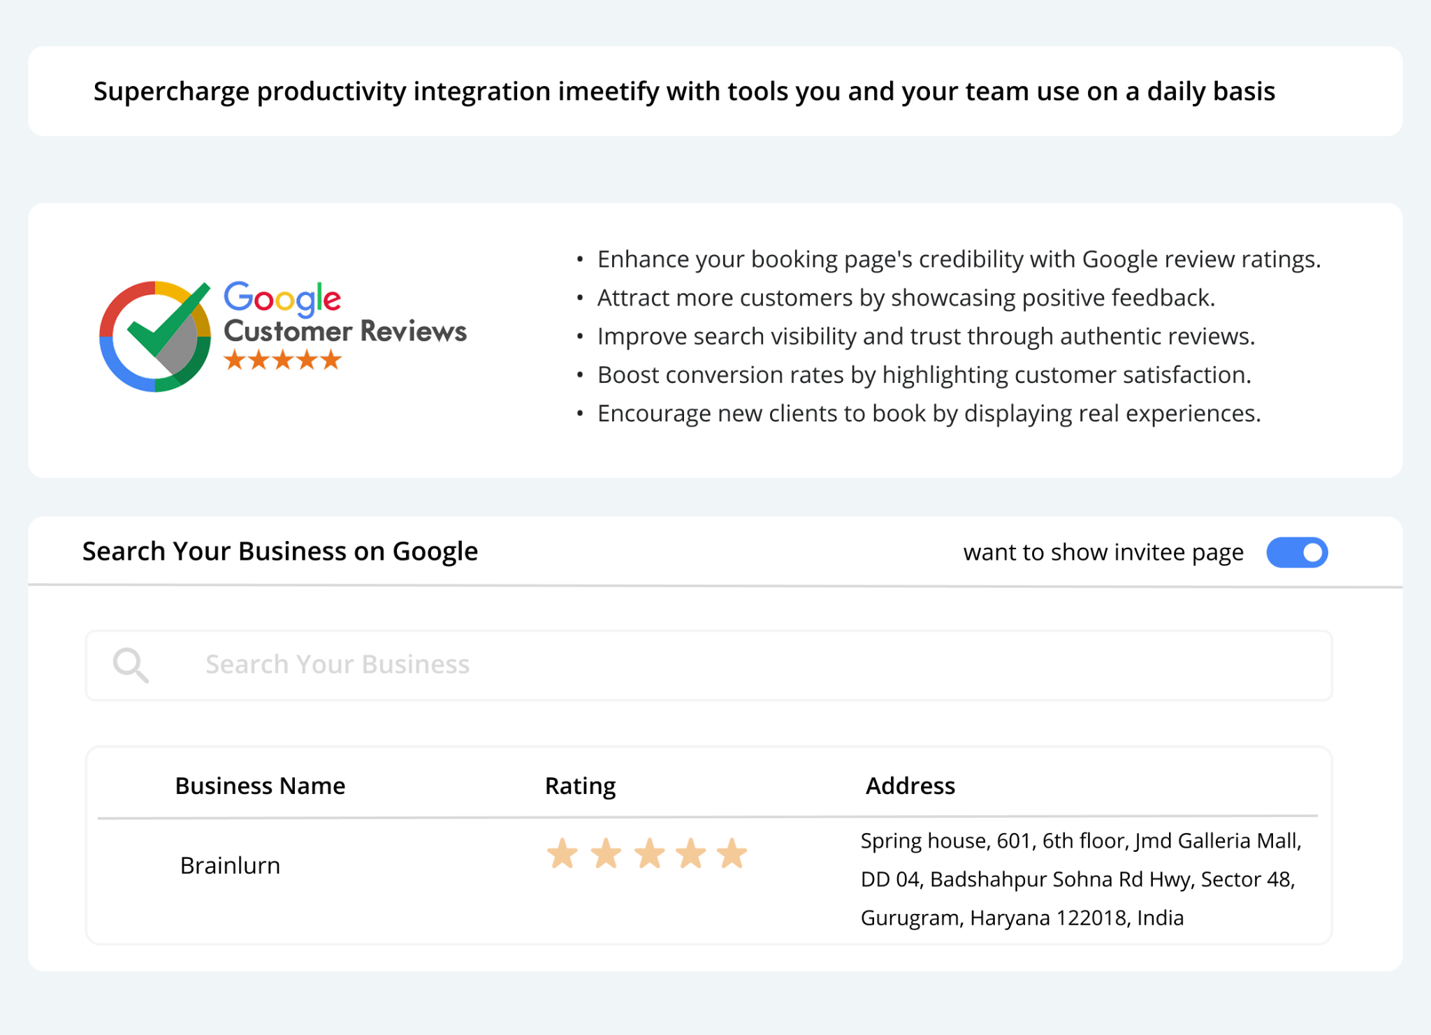Click the middle star in Brainlurn's rating
Image resolution: width=1431 pixels, height=1035 pixels.
tap(649, 854)
